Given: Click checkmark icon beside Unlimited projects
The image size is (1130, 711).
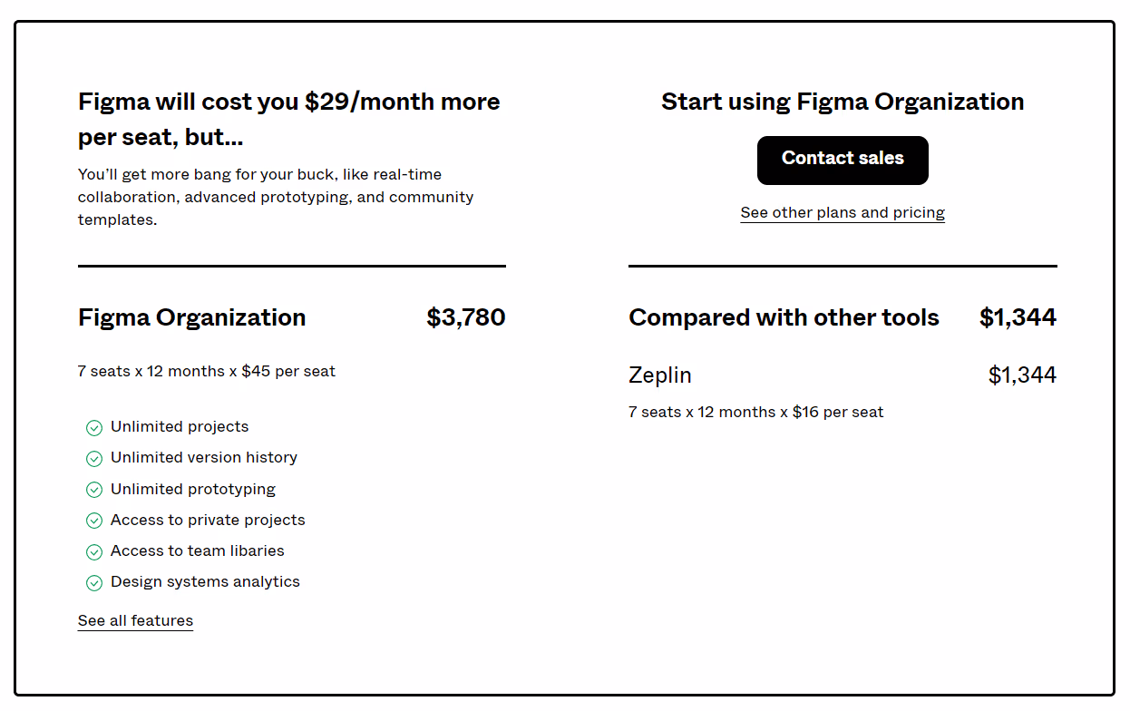Looking at the screenshot, I should (x=94, y=428).
